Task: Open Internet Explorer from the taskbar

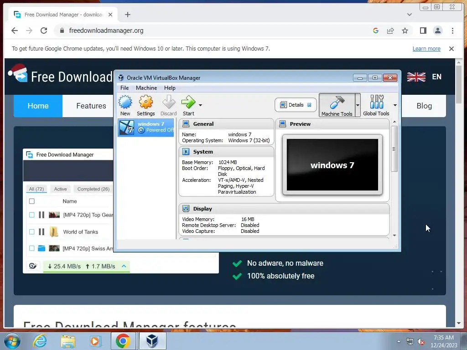Action: (x=40, y=341)
